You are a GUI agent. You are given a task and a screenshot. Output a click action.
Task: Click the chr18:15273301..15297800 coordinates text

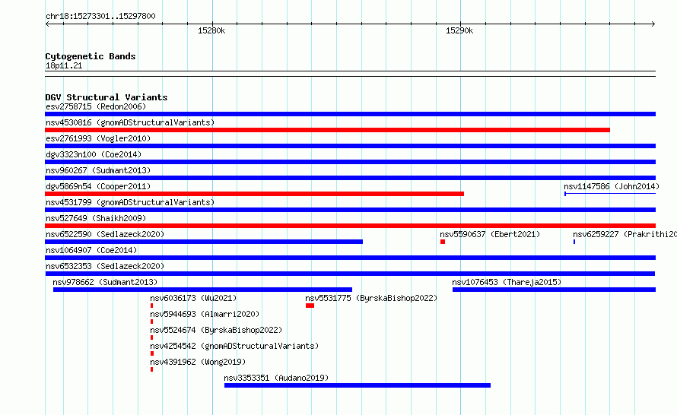coord(100,16)
